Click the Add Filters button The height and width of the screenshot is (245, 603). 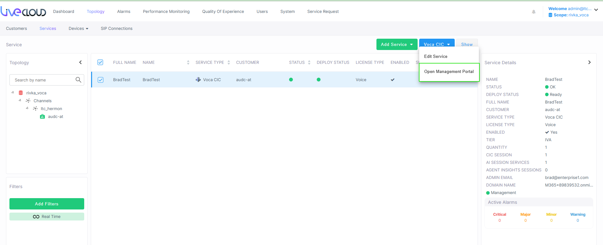[x=47, y=204]
